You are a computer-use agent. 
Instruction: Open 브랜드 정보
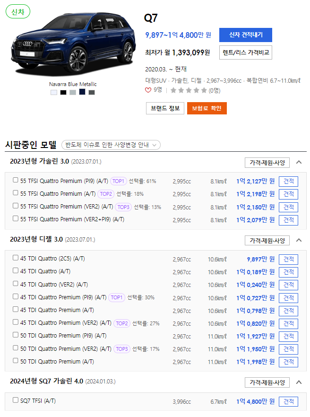165,108
